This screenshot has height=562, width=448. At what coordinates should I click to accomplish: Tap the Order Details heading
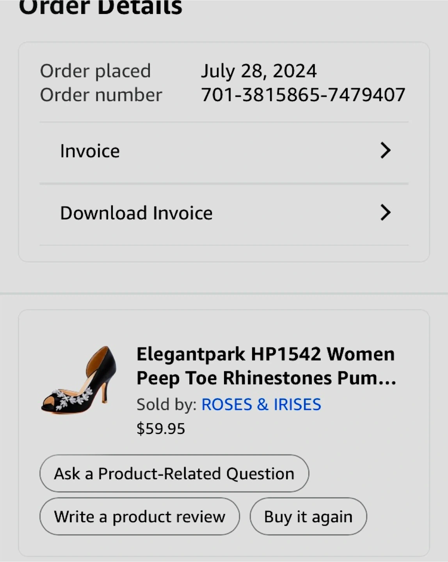pyautogui.click(x=101, y=8)
